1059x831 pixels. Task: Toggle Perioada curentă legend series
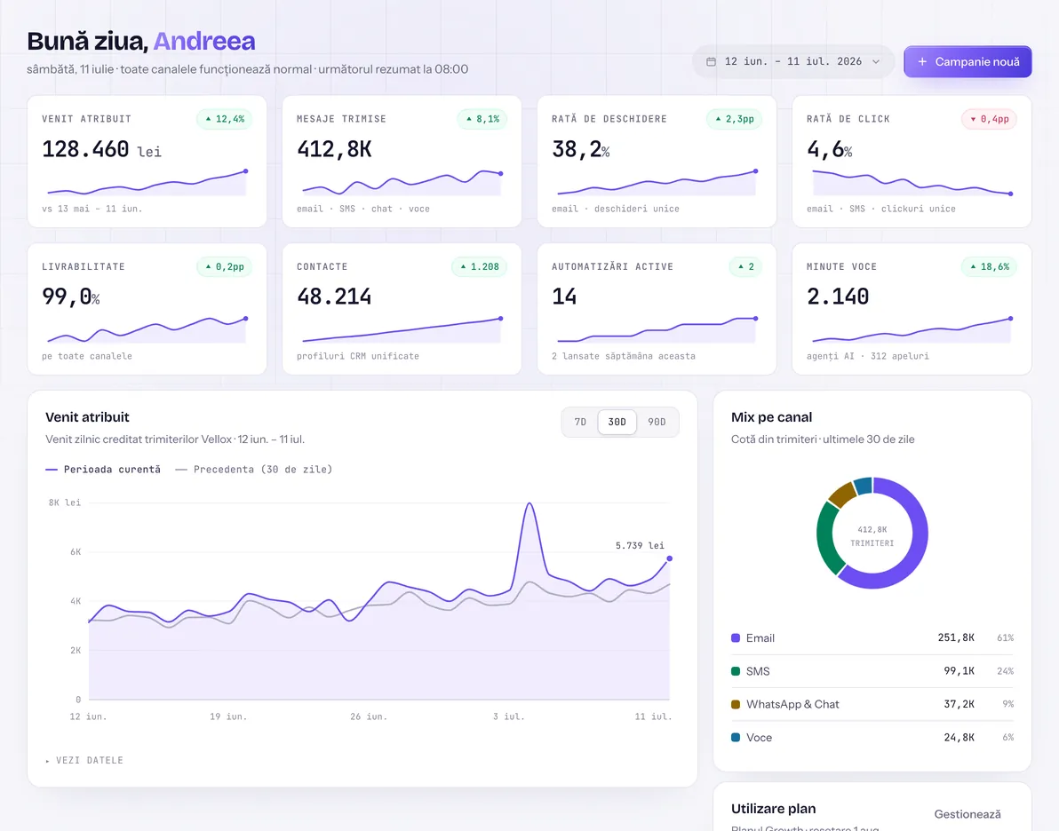[x=103, y=469]
